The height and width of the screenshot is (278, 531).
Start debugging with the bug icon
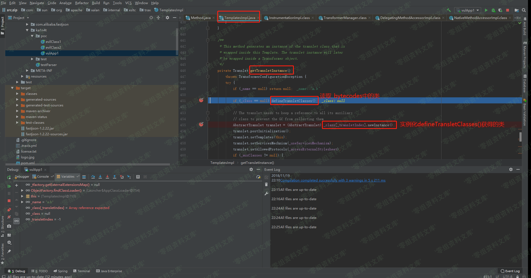click(493, 10)
